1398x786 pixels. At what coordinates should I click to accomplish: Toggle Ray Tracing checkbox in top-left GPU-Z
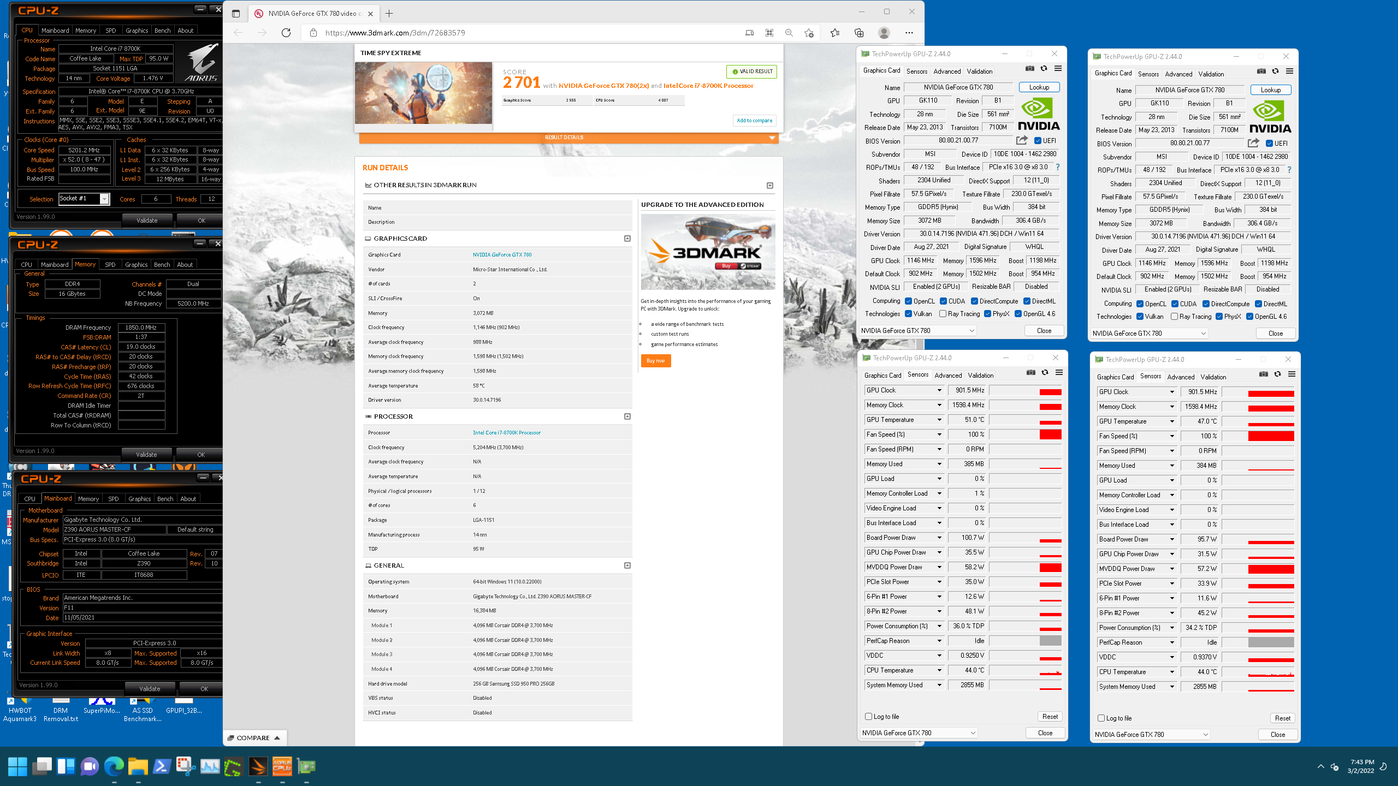(x=943, y=314)
